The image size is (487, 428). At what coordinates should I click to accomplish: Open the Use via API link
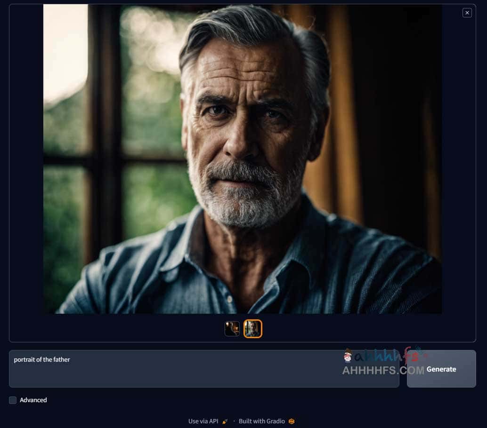coord(203,421)
